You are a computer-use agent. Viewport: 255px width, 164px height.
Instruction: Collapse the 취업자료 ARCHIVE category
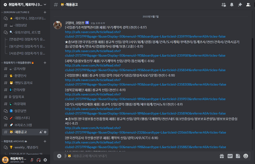[x=14, y=141]
